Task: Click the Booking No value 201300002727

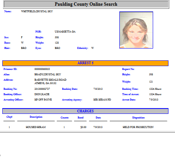Action: coord(42,89)
